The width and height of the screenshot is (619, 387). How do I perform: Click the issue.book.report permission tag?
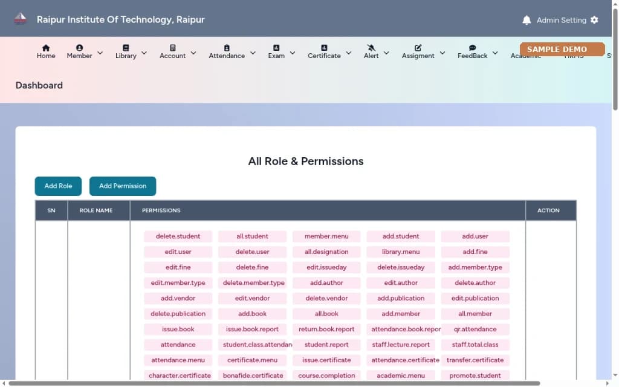[x=252, y=329]
